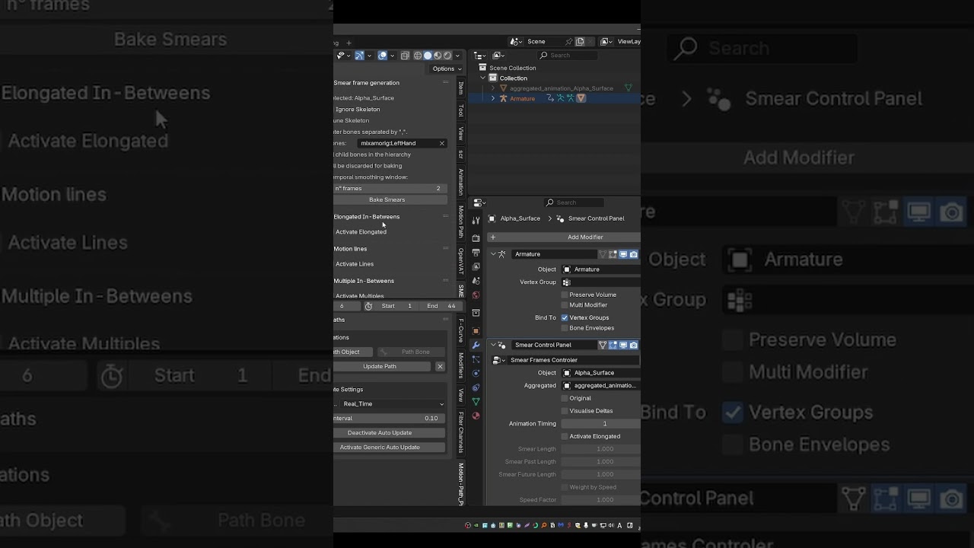Toggle the viewport gizmo visibility icon
Image resolution: width=974 pixels, height=548 pixels.
[x=359, y=56]
